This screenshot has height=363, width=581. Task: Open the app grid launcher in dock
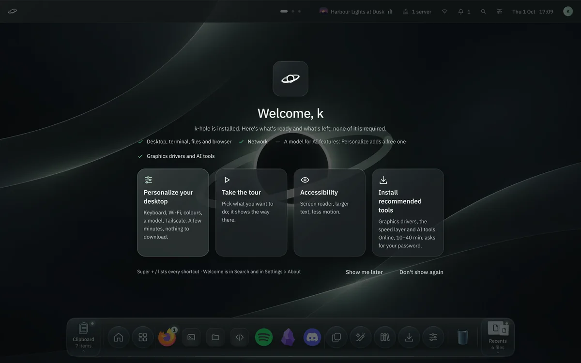click(143, 337)
